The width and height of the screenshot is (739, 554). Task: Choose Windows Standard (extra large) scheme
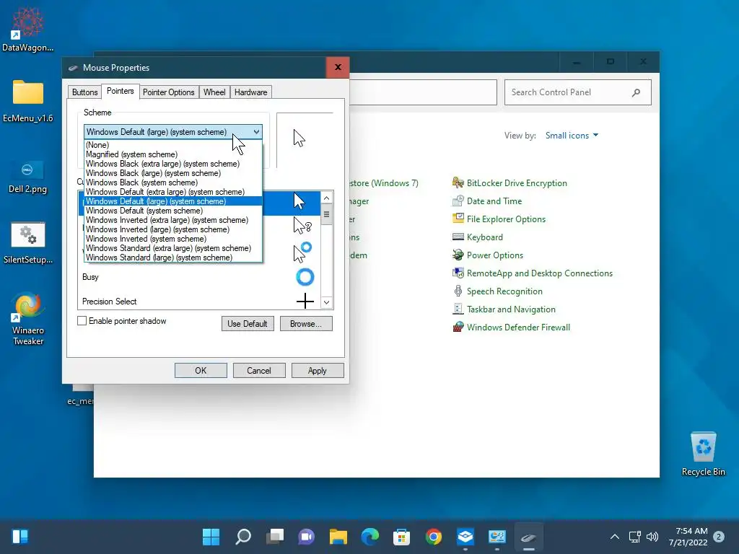coord(172,248)
